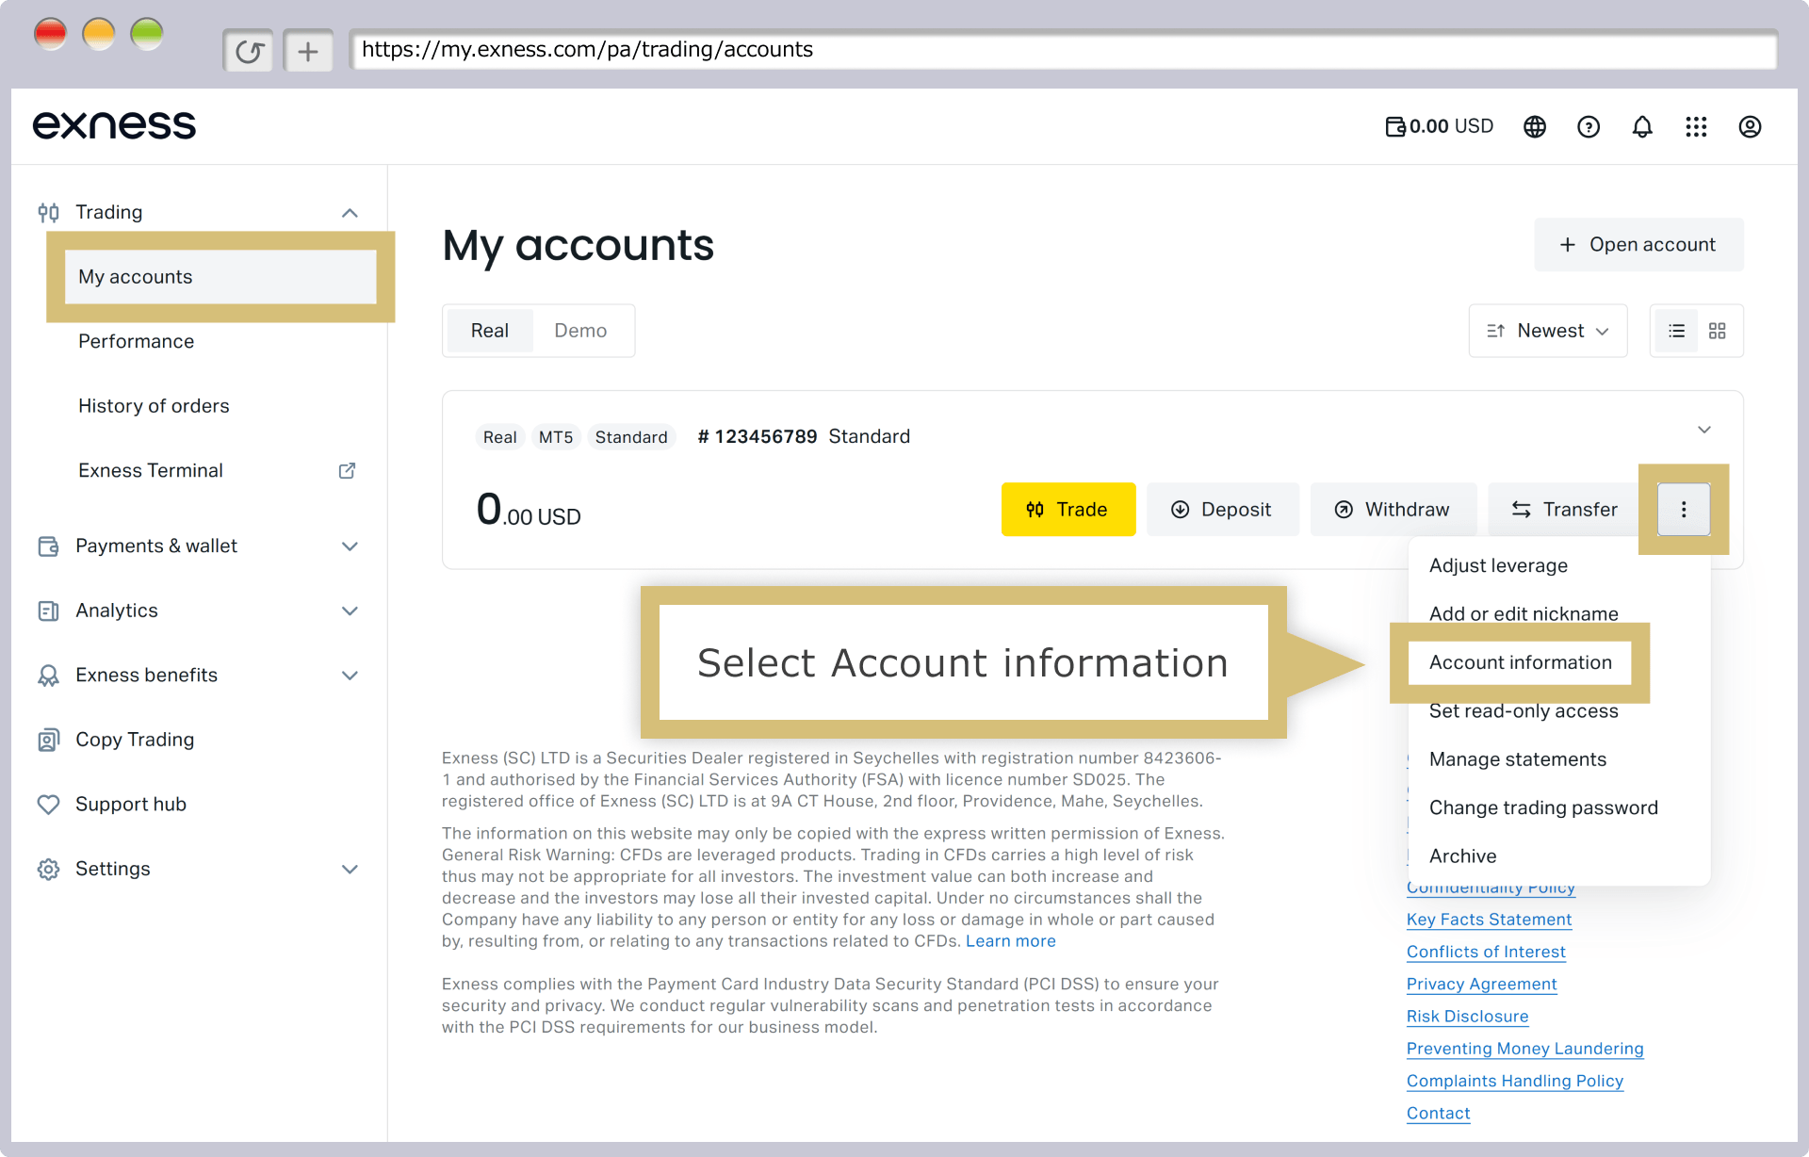The height and width of the screenshot is (1157, 1809).
Task: Expand the account 123456789 details chevron
Action: pyautogui.click(x=1703, y=430)
